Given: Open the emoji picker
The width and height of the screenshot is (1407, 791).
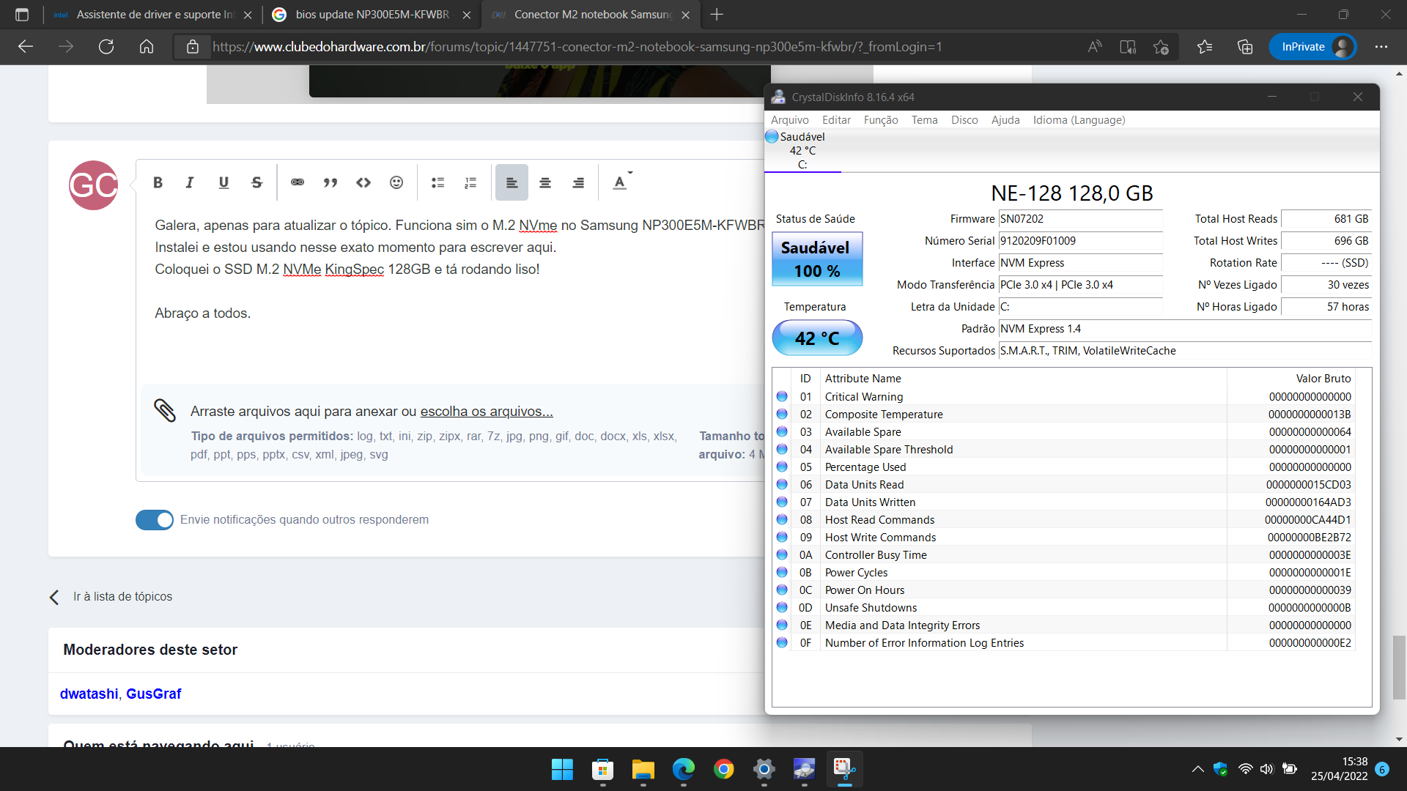Looking at the screenshot, I should (x=396, y=182).
